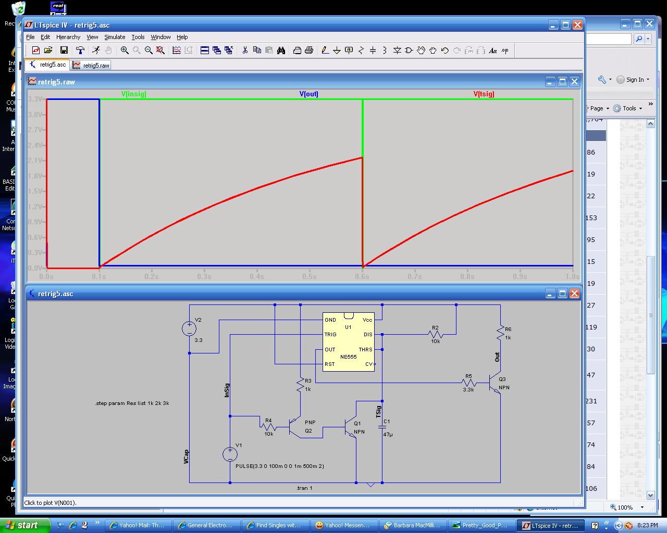
Task: Select the Place Diode tool
Action: [397, 50]
